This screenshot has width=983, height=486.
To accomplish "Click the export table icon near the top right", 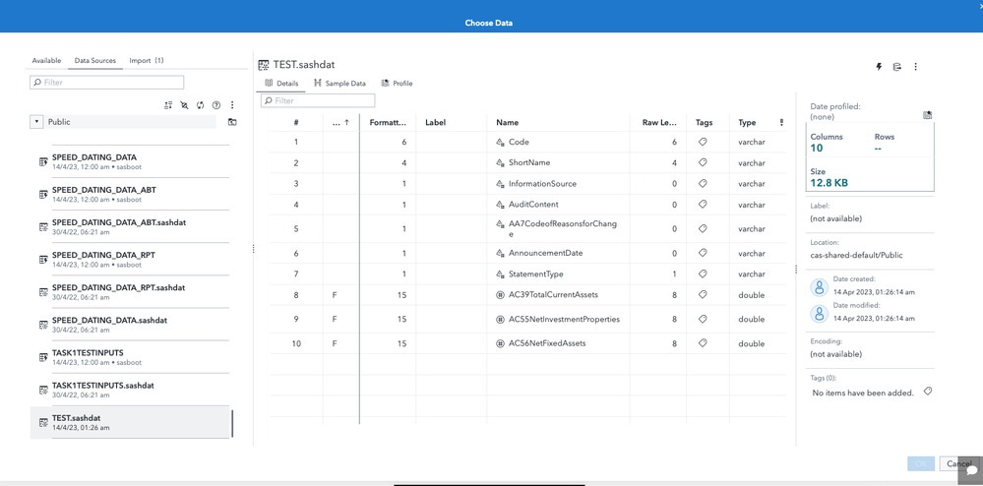I will [x=897, y=67].
